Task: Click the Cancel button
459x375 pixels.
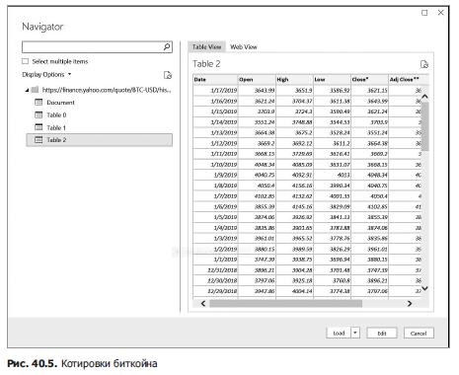Action: click(419, 334)
